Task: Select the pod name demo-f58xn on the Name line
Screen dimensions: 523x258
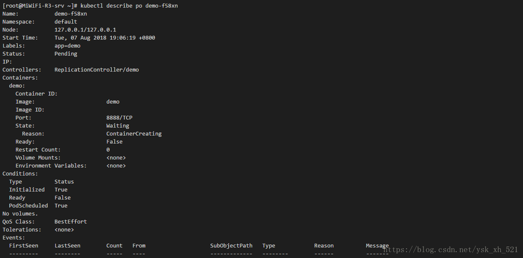Action: click(x=70, y=13)
